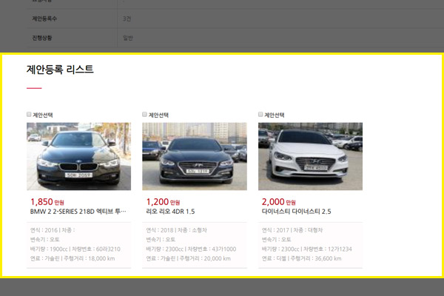Viewport: 444px width, 296px height.
Task: Click the 제안등록수 row label
Action: [48, 17]
